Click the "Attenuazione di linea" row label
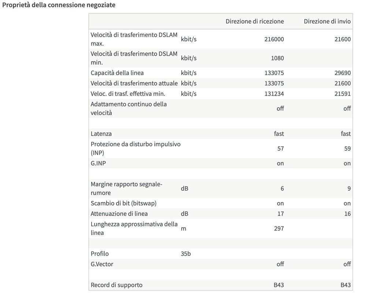The height and width of the screenshot is (296, 375). [x=119, y=214]
